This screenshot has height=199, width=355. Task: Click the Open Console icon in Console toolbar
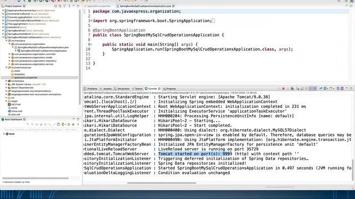(331, 88)
